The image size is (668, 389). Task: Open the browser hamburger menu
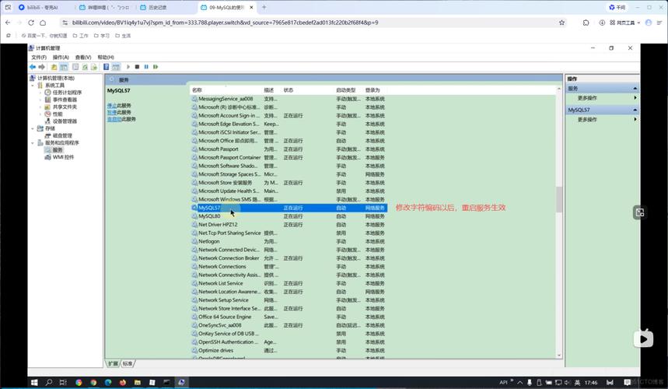659,23
